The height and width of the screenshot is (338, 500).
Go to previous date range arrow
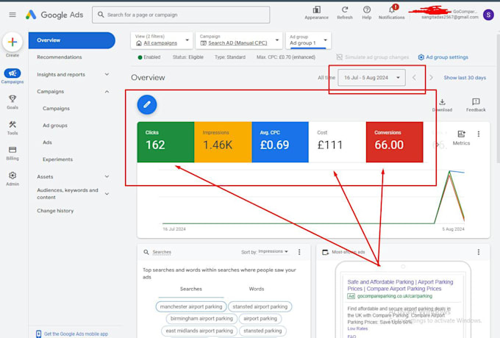coord(414,77)
